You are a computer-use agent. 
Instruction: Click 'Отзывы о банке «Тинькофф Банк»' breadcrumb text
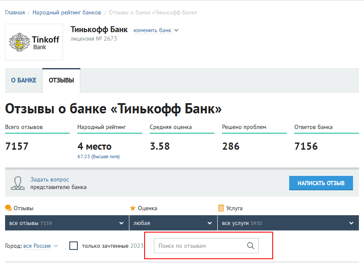(153, 13)
